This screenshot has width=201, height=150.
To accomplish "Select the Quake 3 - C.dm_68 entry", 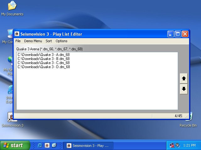I will pyautogui.click(x=44, y=63).
